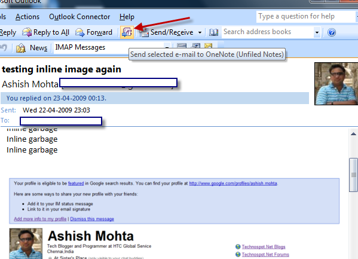Click the globe icon next to Technospot.Net Blogs
Screen dimensions: 358x259
coord(238,246)
